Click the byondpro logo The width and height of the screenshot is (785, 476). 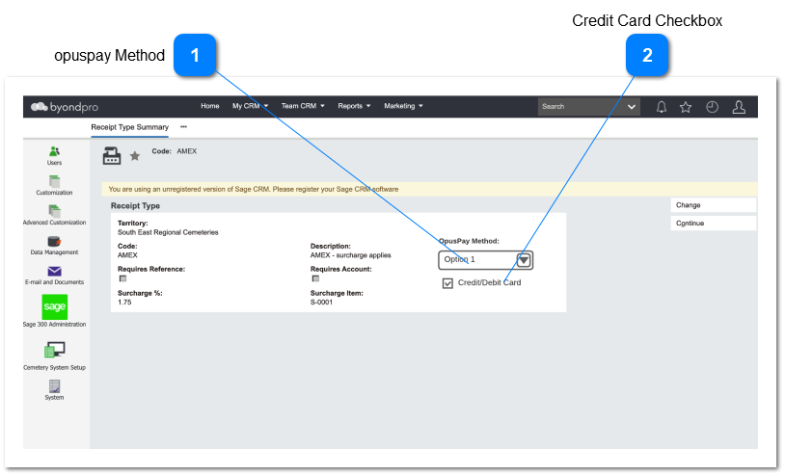pyautogui.click(x=65, y=107)
